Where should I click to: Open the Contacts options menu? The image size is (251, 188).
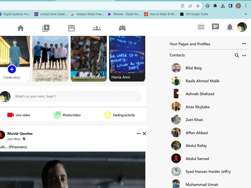244,55
